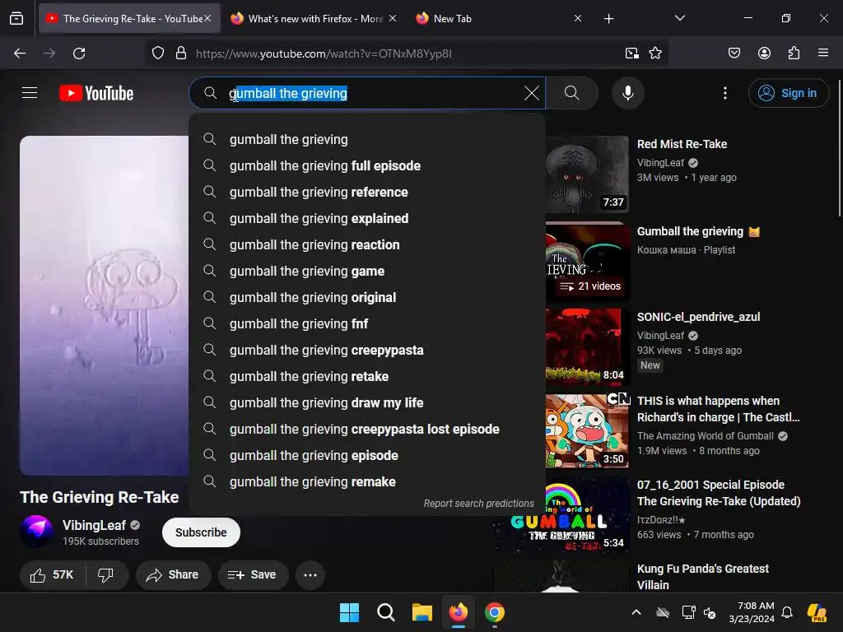Save page to Pocket
Image resolution: width=843 pixels, height=632 pixels.
pos(734,53)
